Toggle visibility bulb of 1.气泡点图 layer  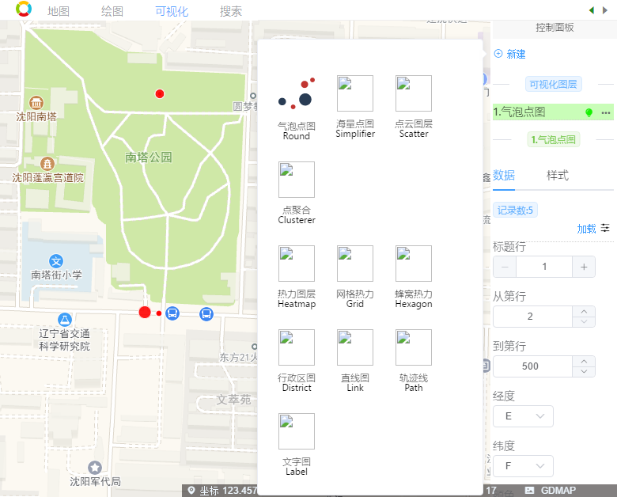click(x=589, y=112)
